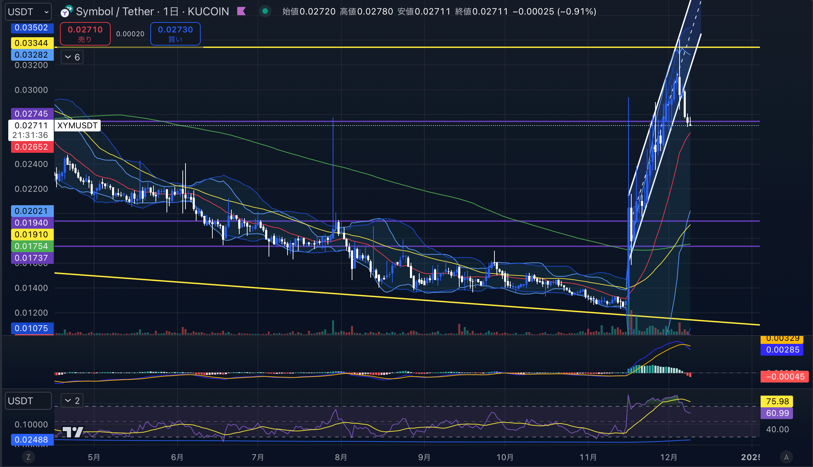Collapse the 6 indicators legend chevron
813x467 pixels.
[72, 57]
